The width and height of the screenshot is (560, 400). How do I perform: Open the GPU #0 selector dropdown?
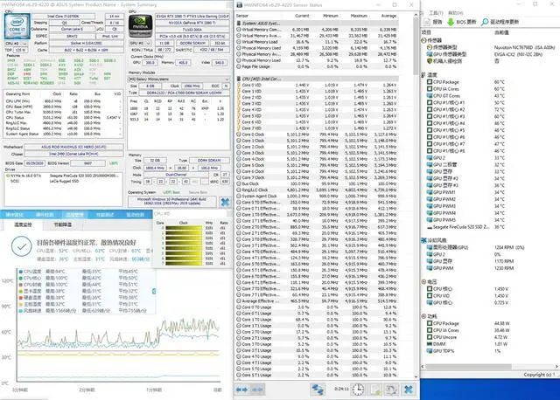140,43
